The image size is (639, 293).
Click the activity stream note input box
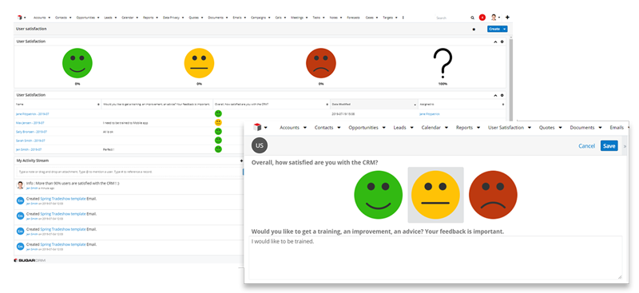point(129,172)
